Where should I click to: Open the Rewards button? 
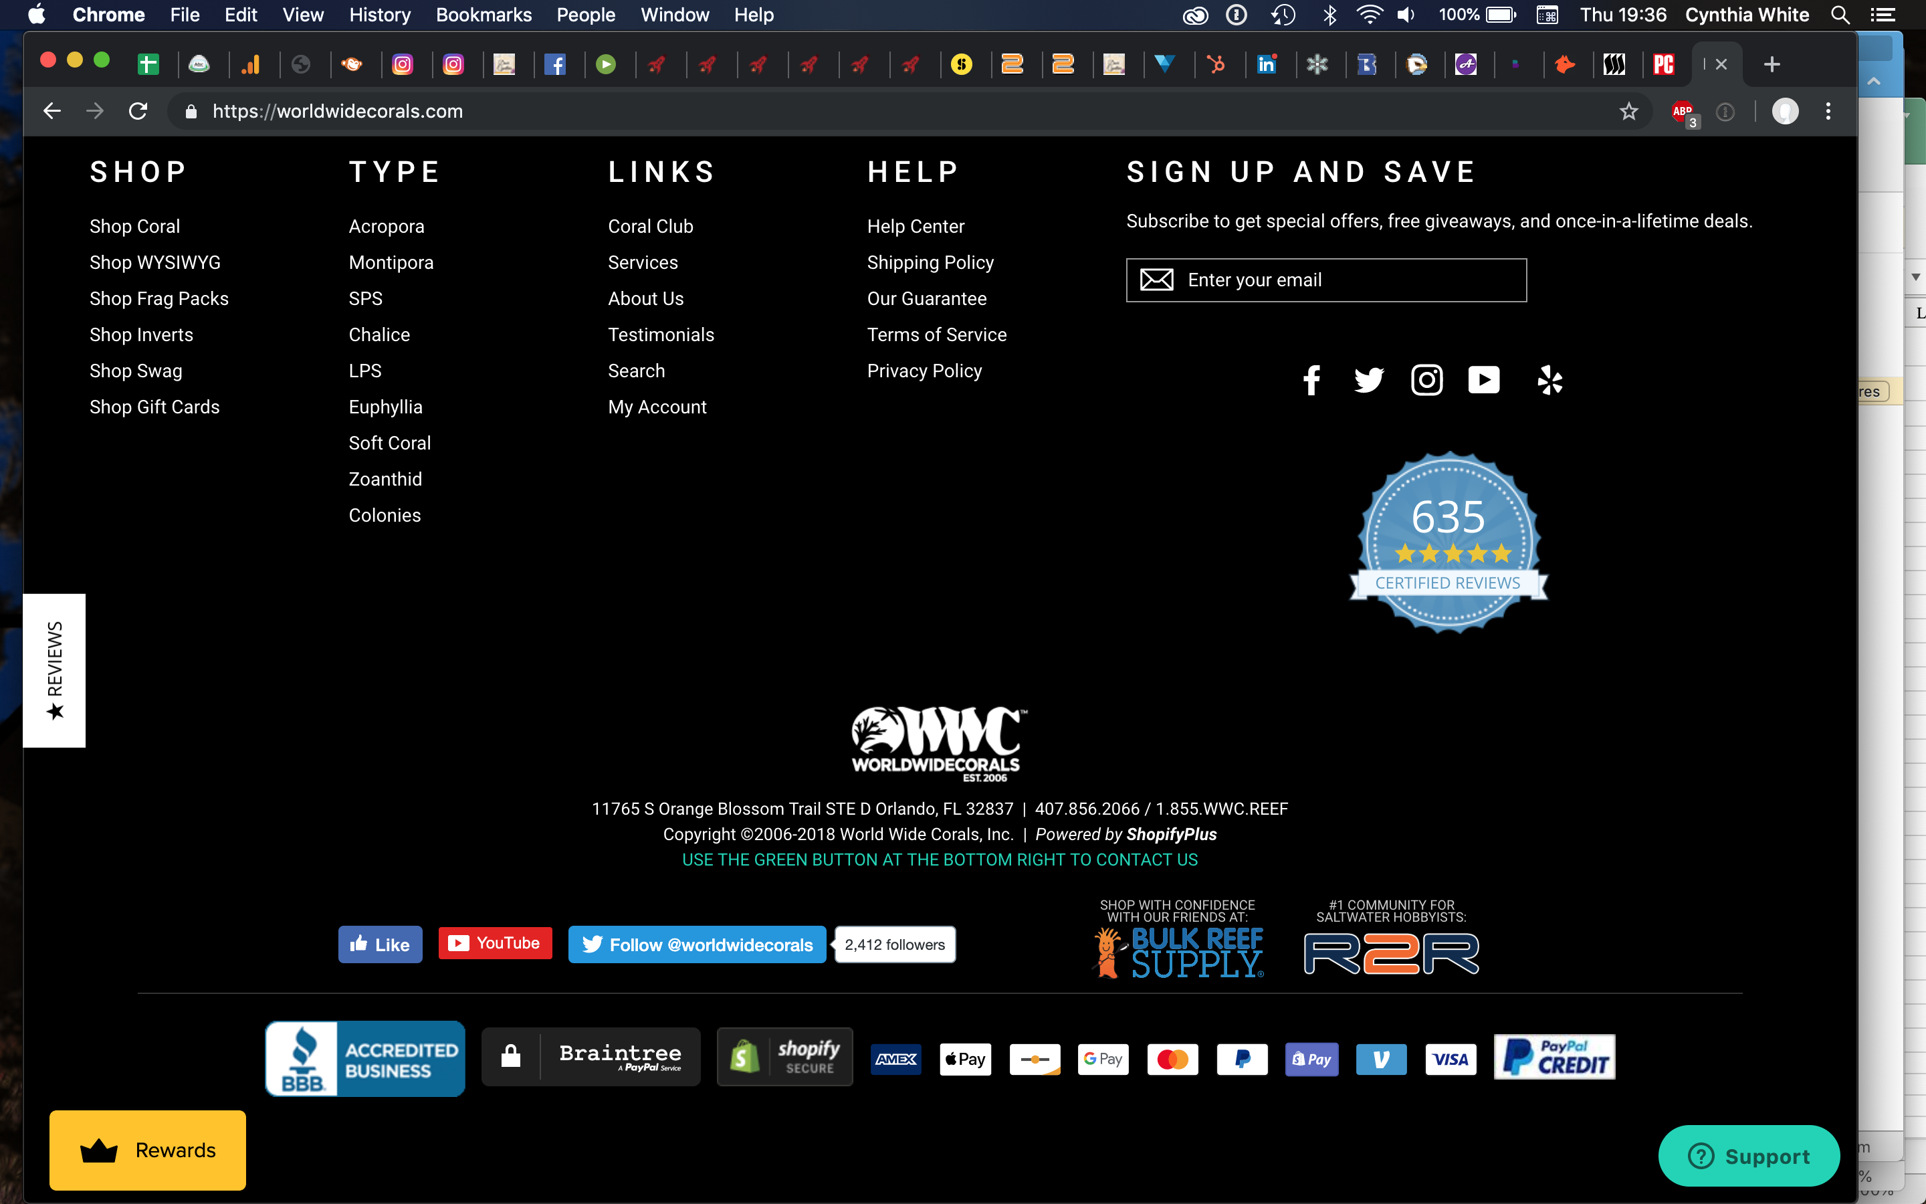pyautogui.click(x=147, y=1150)
